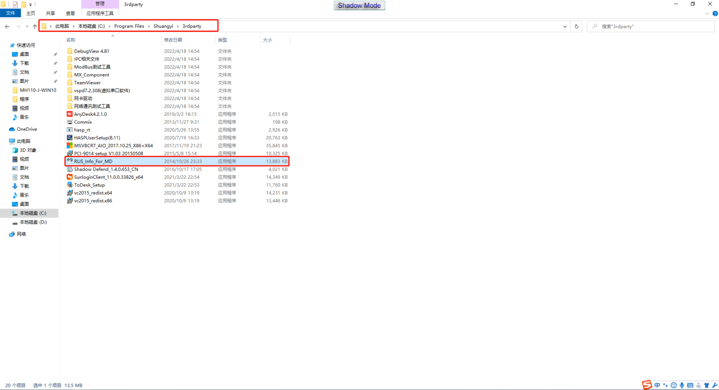Go up one folder level arrow
Image resolution: width=719 pixels, height=390 pixels.
coord(35,27)
